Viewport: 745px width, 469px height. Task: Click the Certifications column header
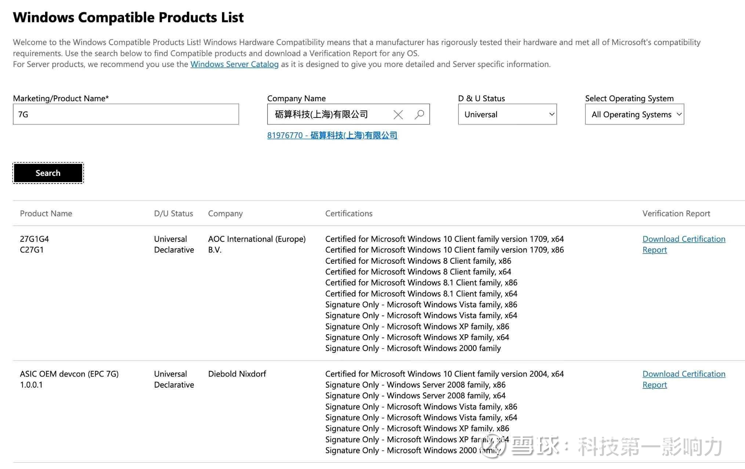(348, 213)
